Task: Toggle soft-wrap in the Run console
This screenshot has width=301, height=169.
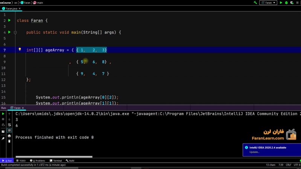Action: tap(9, 125)
